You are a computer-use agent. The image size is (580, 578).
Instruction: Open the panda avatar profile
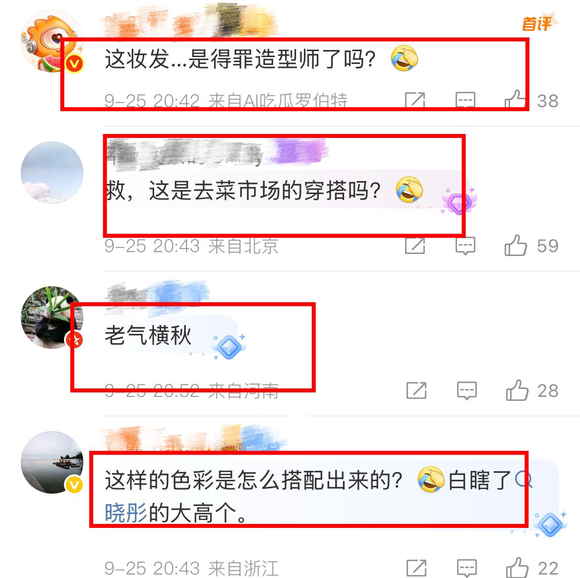[x=52, y=318]
